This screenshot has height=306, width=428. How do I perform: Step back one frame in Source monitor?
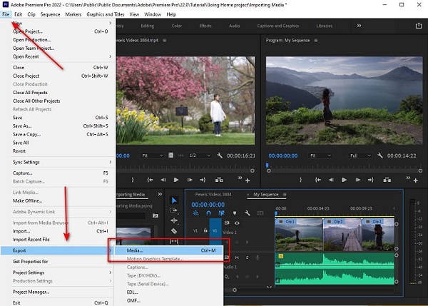[163, 180]
